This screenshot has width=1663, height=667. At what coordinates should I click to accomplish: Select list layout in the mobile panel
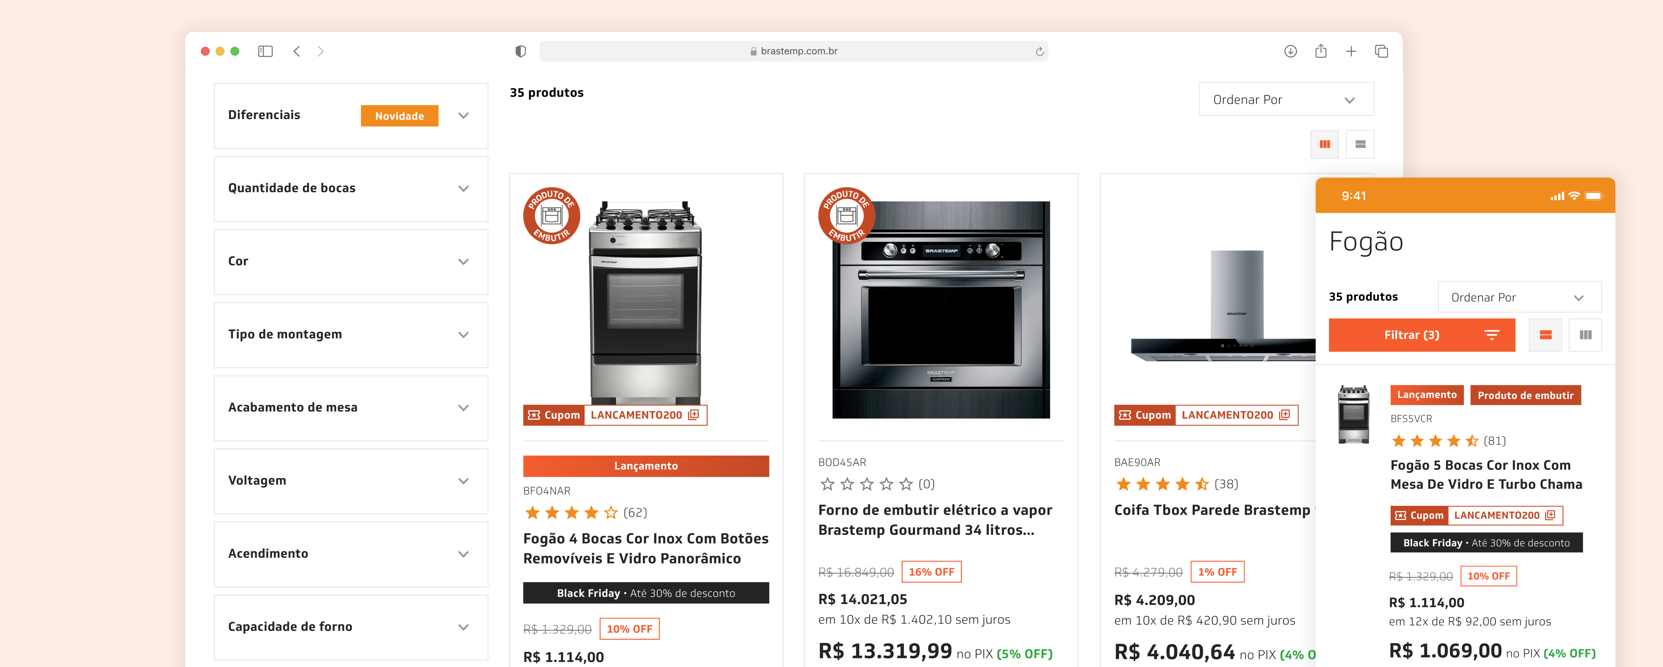(x=1545, y=334)
